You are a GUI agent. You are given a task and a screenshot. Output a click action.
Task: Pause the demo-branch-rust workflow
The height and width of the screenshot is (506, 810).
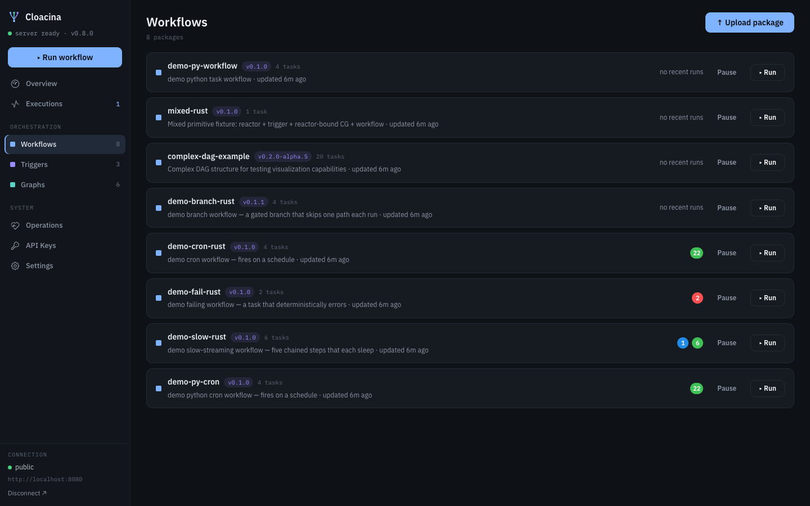point(727,208)
